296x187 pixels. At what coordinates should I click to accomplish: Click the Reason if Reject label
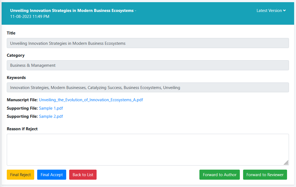22,129
